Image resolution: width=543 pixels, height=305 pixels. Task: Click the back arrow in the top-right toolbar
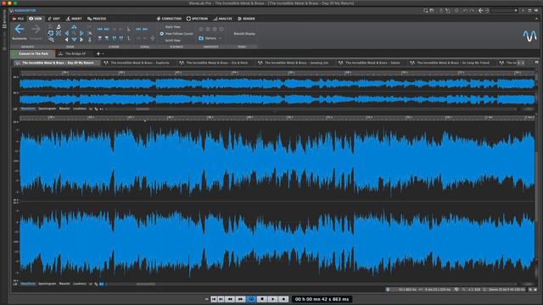(x=481, y=11)
